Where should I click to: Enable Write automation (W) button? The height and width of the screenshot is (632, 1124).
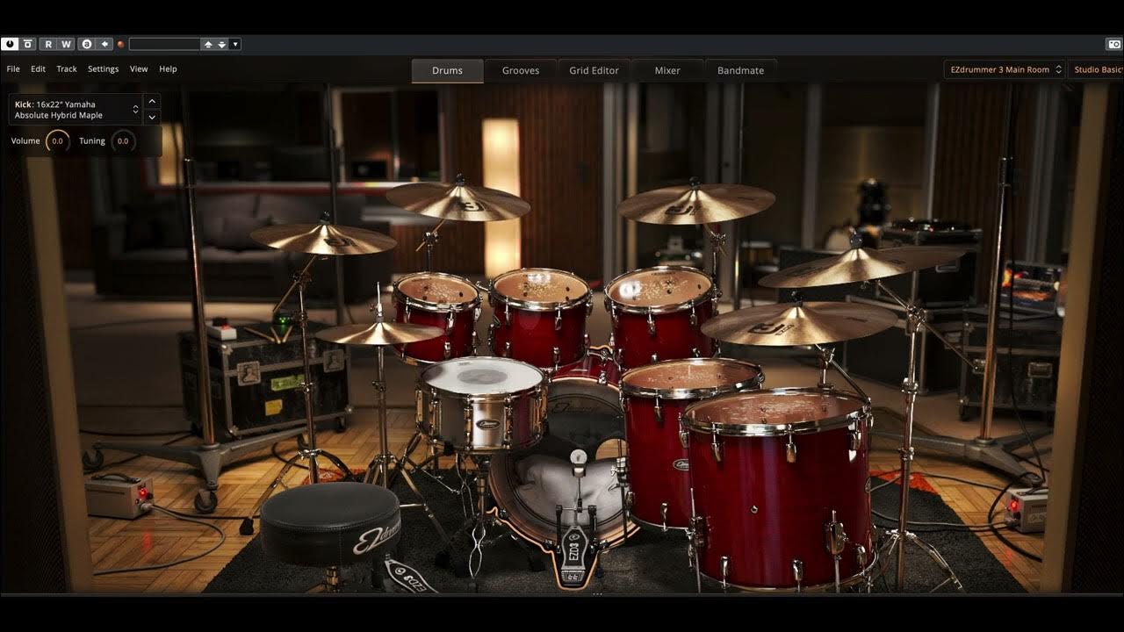click(x=66, y=44)
